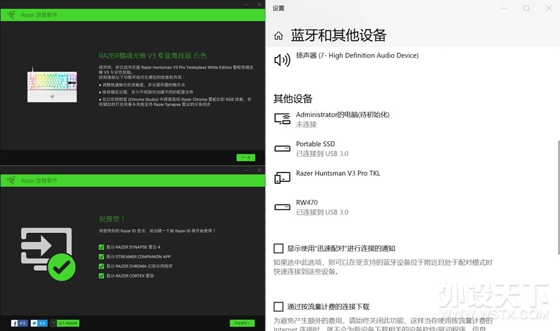Click the green Get Started button

tap(242, 323)
